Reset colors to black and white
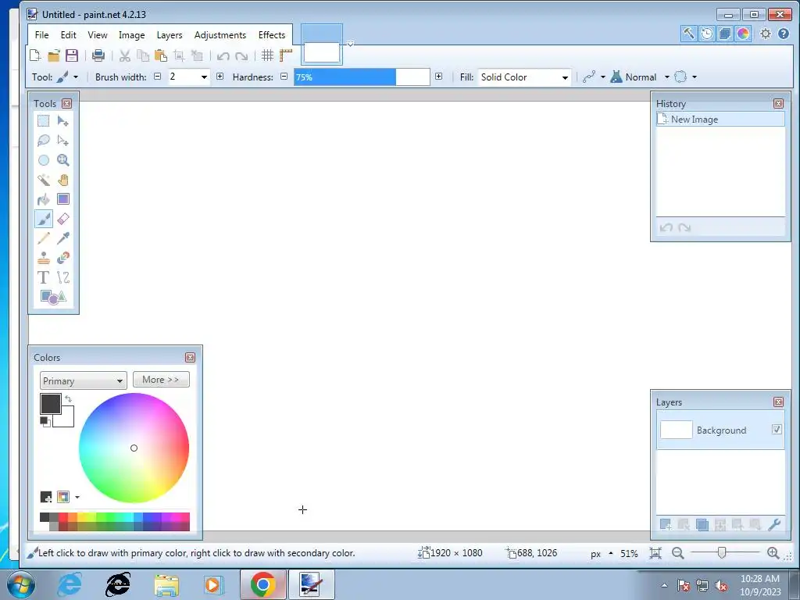The height and width of the screenshot is (600, 800). coord(45,421)
